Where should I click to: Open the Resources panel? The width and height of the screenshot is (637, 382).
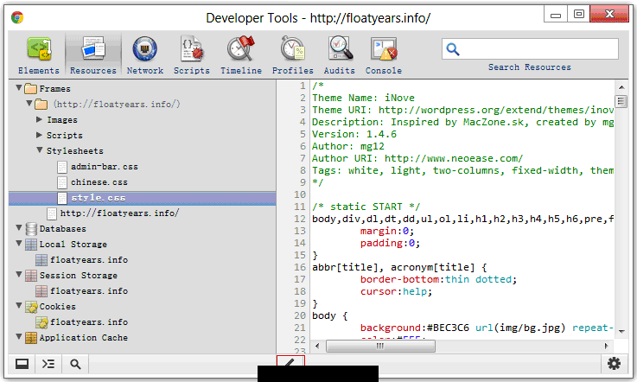click(x=93, y=55)
